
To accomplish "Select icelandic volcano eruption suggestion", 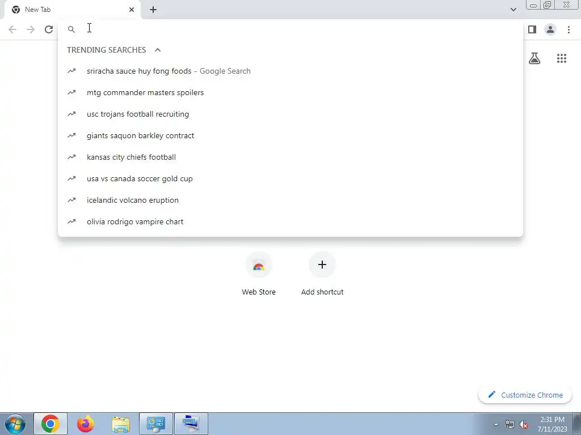I will point(290,200).
